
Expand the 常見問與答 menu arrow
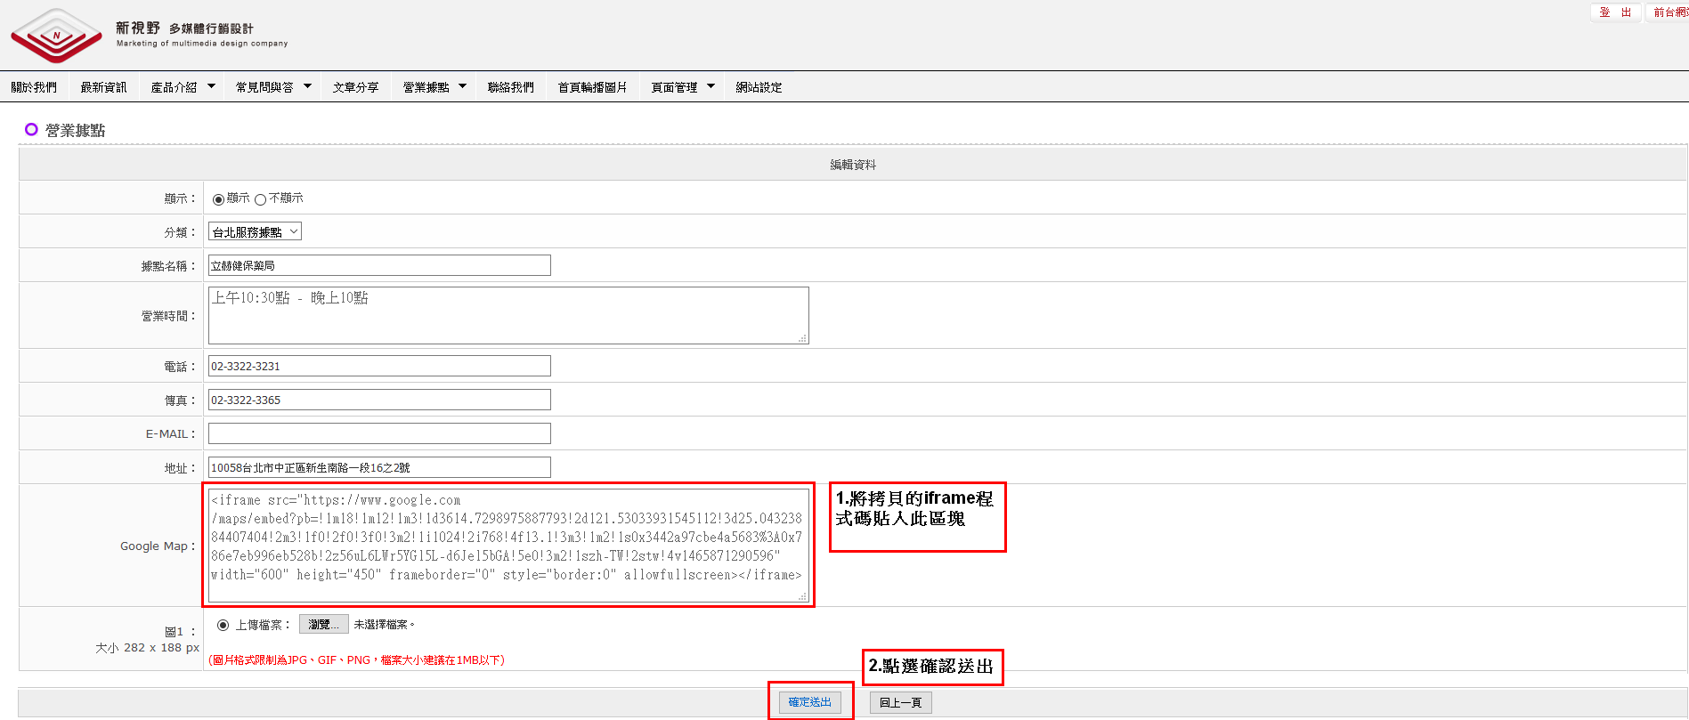307,86
